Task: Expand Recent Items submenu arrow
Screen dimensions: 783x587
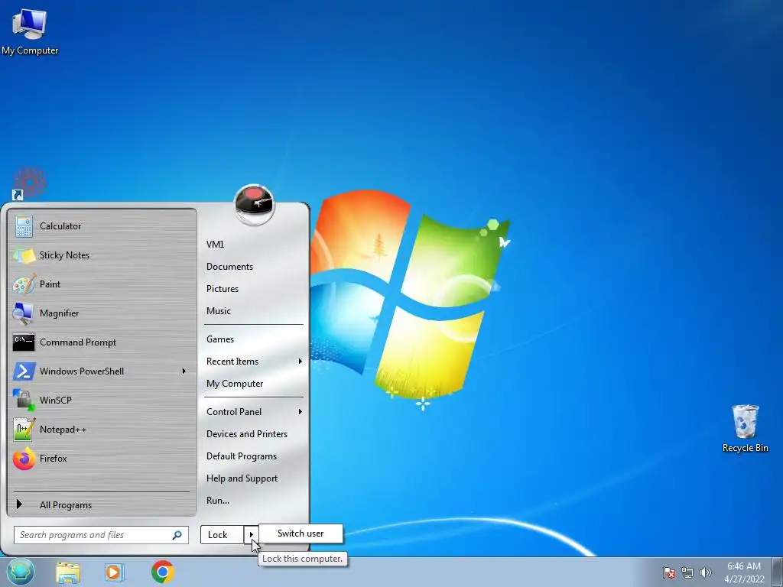Action: click(300, 362)
